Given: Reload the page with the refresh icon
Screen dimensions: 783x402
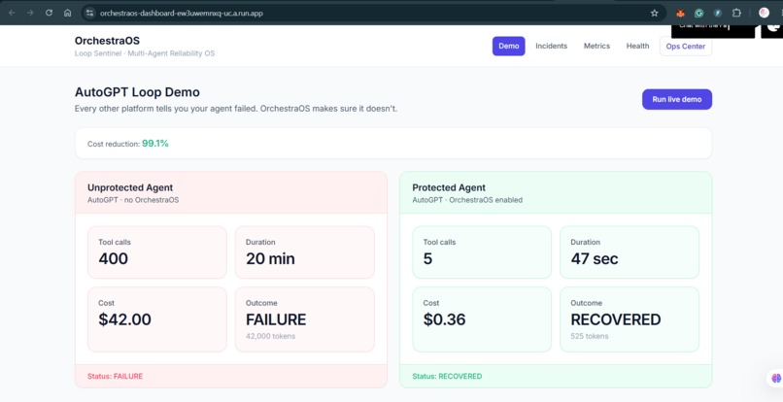Looking at the screenshot, I should point(49,13).
